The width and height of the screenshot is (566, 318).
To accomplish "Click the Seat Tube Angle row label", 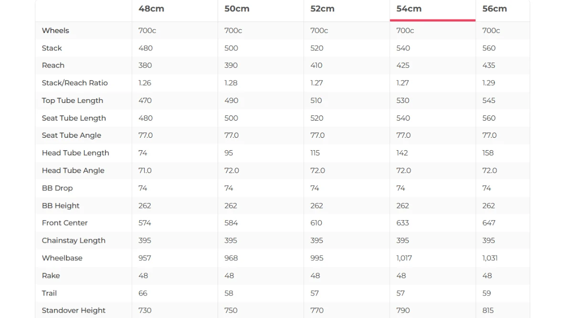I will click(72, 135).
